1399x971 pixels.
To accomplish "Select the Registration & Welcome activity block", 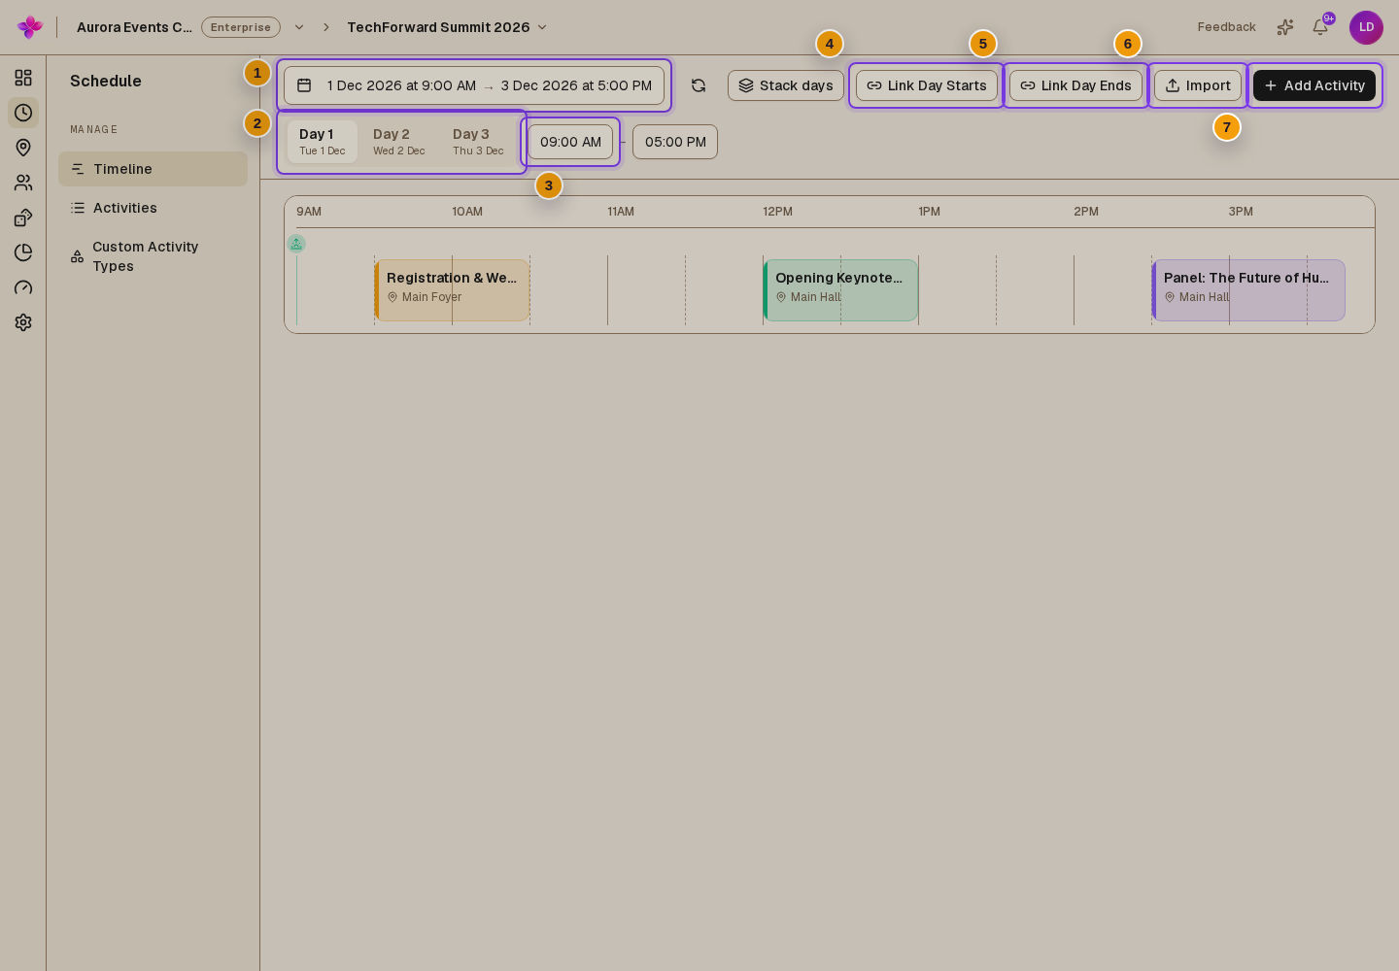I will tap(452, 290).
